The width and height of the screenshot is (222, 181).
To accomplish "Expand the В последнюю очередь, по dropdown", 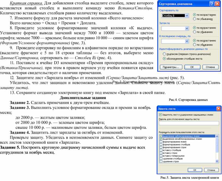I will tap(187, 41).
